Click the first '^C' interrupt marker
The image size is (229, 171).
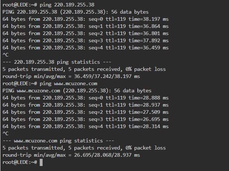click(x=5, y=55)
